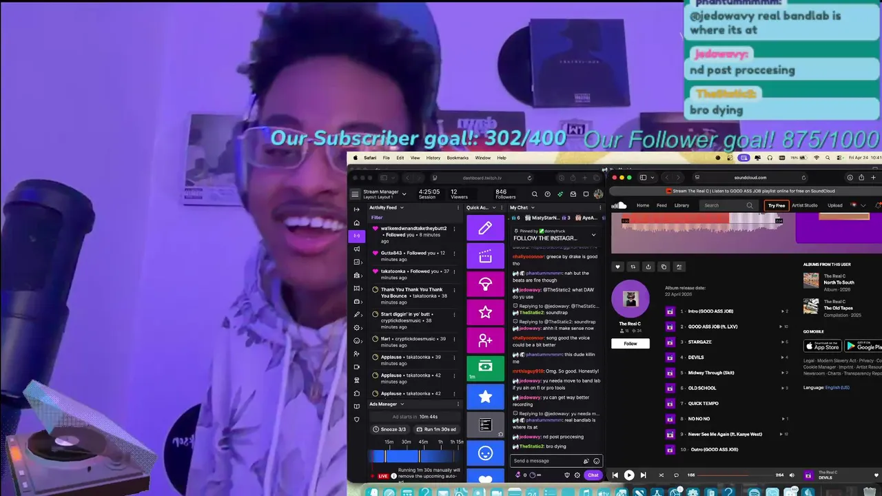This screenshot has width=882, height=496.
Task: Click the SoundCloud logo
Action: pyautogui.click(x=619, y=205)
